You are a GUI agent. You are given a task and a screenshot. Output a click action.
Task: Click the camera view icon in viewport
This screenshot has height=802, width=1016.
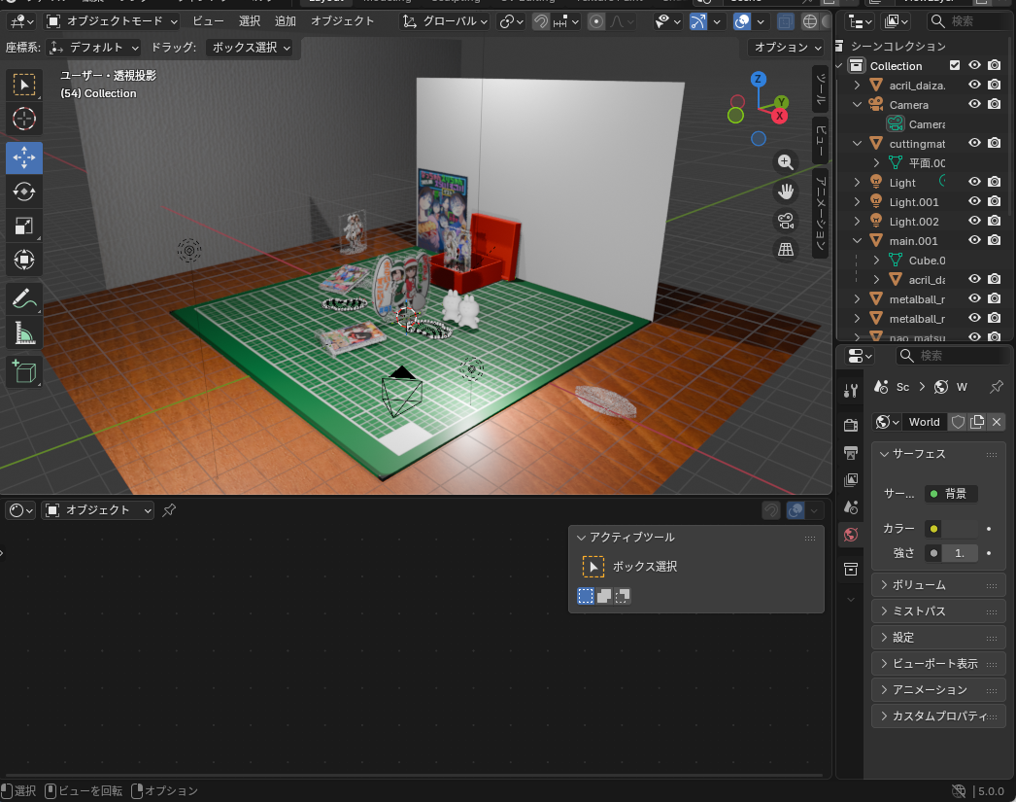[785, 221]
